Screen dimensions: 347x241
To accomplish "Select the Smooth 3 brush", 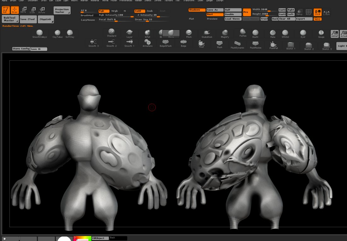I will point(93,43).
